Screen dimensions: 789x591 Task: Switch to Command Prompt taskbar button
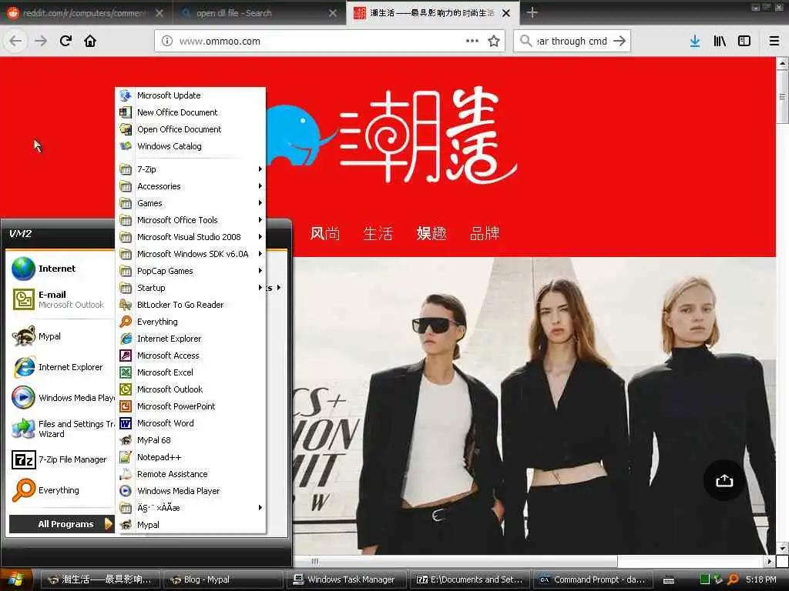tap(593, 580)
